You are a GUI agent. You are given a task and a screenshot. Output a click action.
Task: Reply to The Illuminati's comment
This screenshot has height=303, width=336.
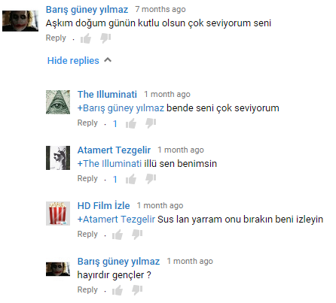click(87, 123)
